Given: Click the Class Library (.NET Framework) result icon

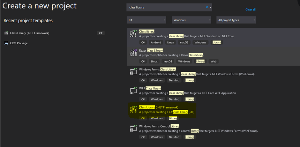Looking at the screenshot, I should 133,109.
